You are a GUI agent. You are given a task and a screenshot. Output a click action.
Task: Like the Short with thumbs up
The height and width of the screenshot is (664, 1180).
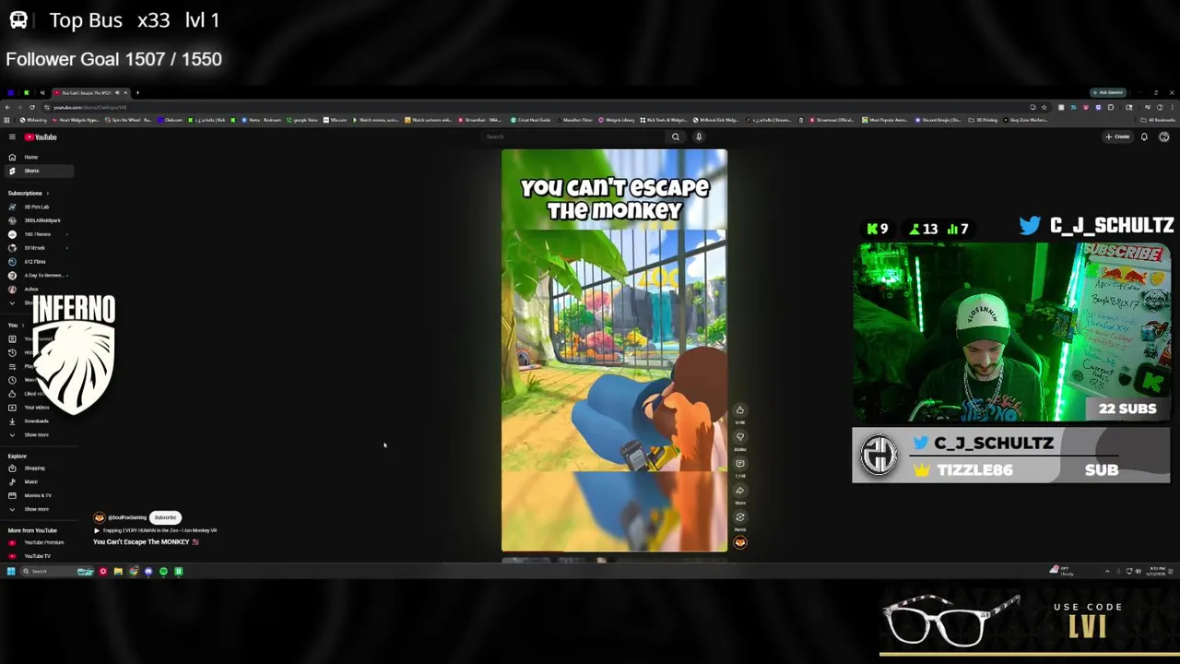tap(739, 410)
